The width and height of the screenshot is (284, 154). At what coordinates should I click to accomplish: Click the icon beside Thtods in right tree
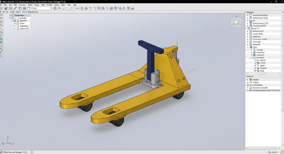(257, 68)
